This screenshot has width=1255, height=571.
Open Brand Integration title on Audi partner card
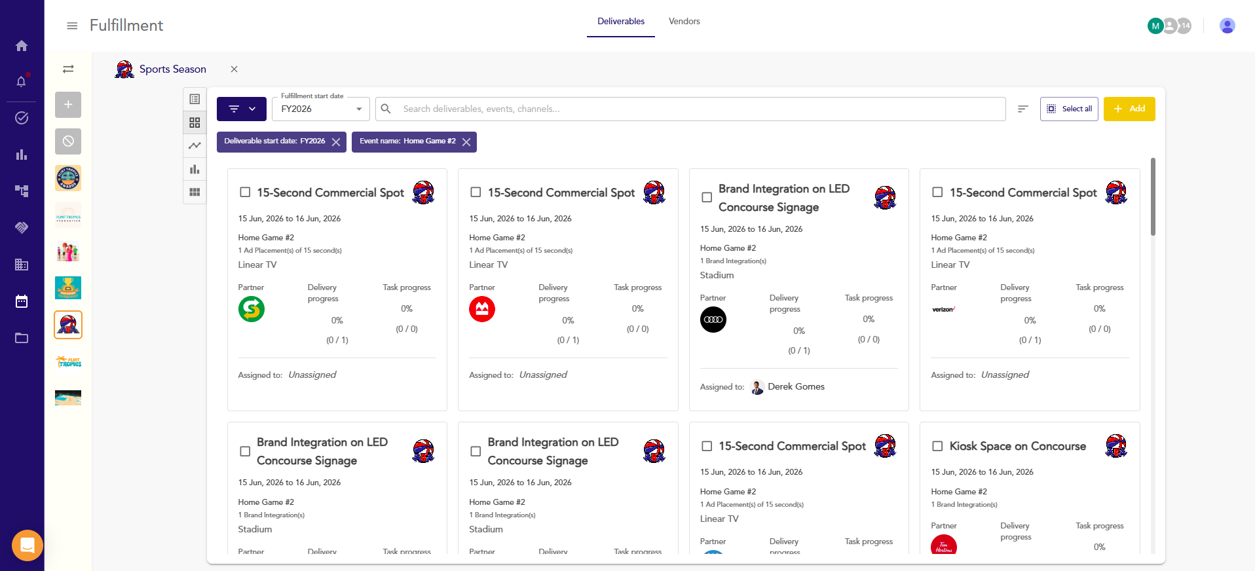(784, 198)
